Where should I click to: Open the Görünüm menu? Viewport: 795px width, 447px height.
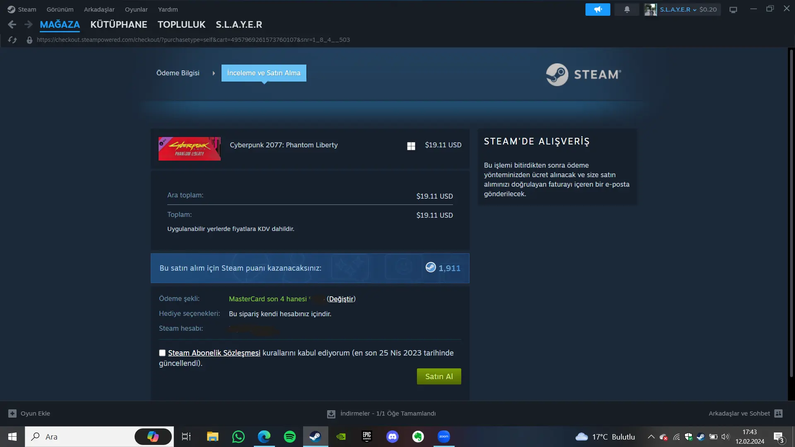[60, 9]
